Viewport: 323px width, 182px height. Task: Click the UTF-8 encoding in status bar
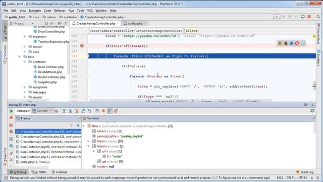[x=302, y=177]
